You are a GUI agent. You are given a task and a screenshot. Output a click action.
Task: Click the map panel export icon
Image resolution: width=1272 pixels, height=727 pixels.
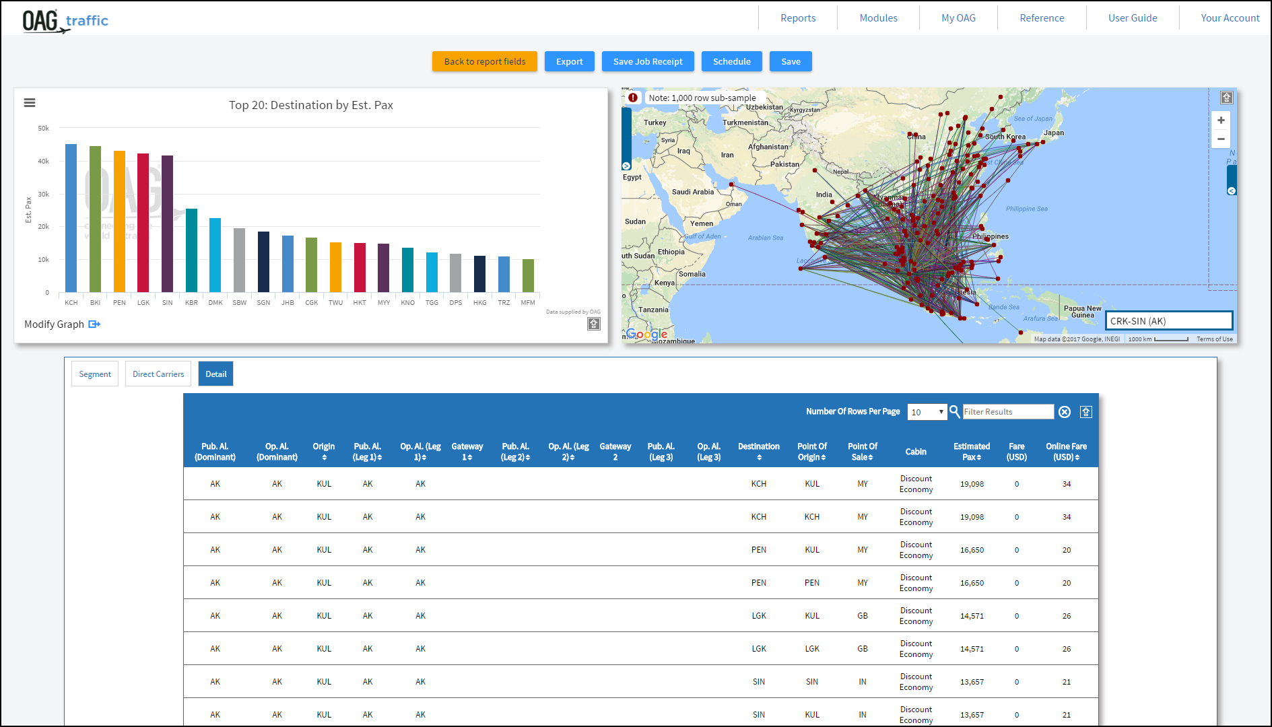coord(1226,98)
